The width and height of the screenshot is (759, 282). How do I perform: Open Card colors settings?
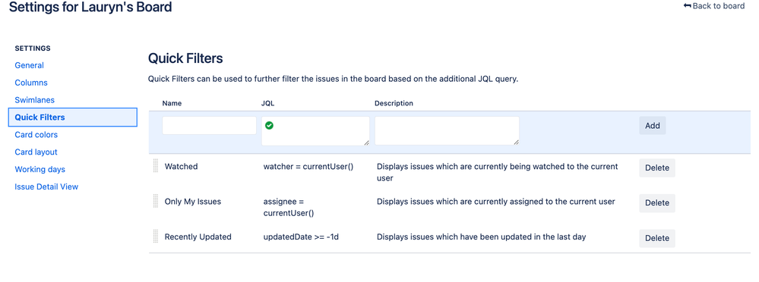tap(36, 135)
